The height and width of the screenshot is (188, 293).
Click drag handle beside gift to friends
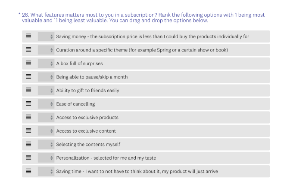pyautogui.click(x=28, y=90)
